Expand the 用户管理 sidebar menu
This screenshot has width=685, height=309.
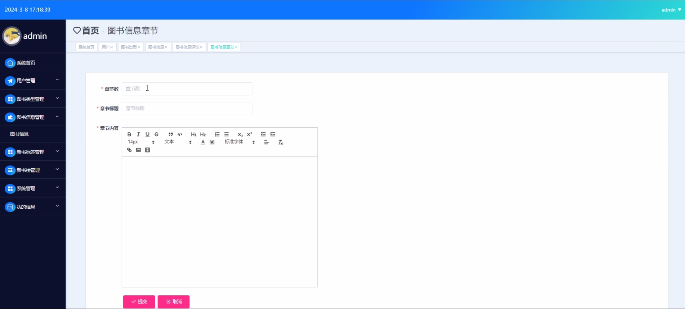click(33, 81)
